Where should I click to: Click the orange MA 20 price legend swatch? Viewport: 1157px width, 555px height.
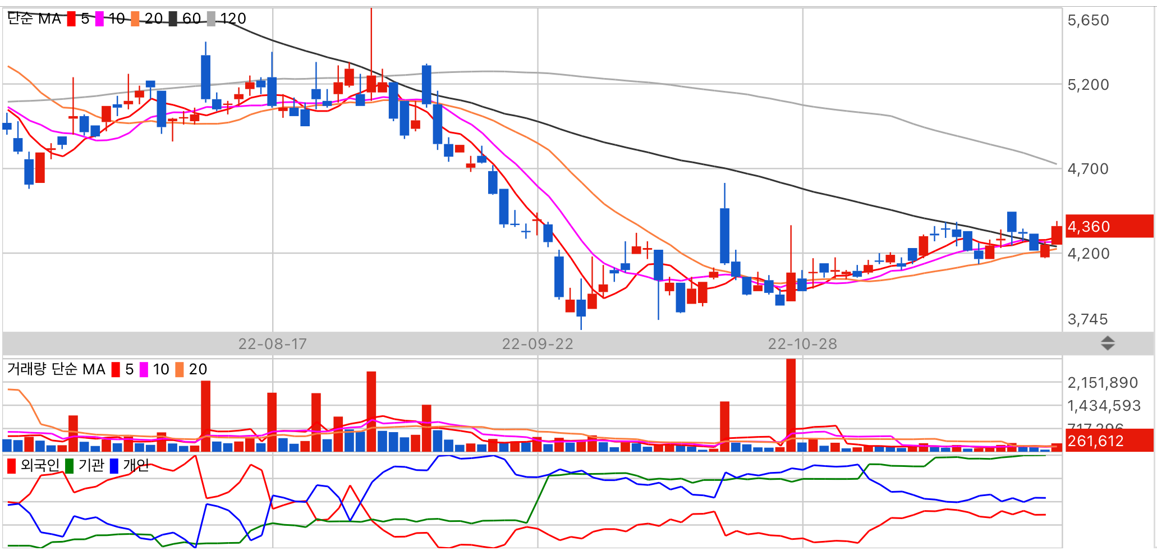click(135, 19)
